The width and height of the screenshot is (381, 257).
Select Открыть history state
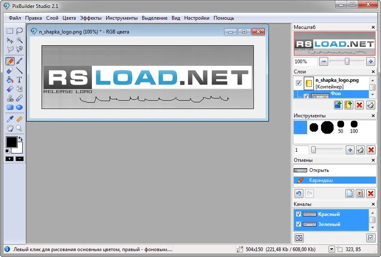[x=334, y=170]
